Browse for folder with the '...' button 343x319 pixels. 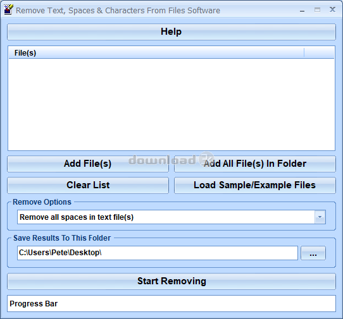(313, 253)
